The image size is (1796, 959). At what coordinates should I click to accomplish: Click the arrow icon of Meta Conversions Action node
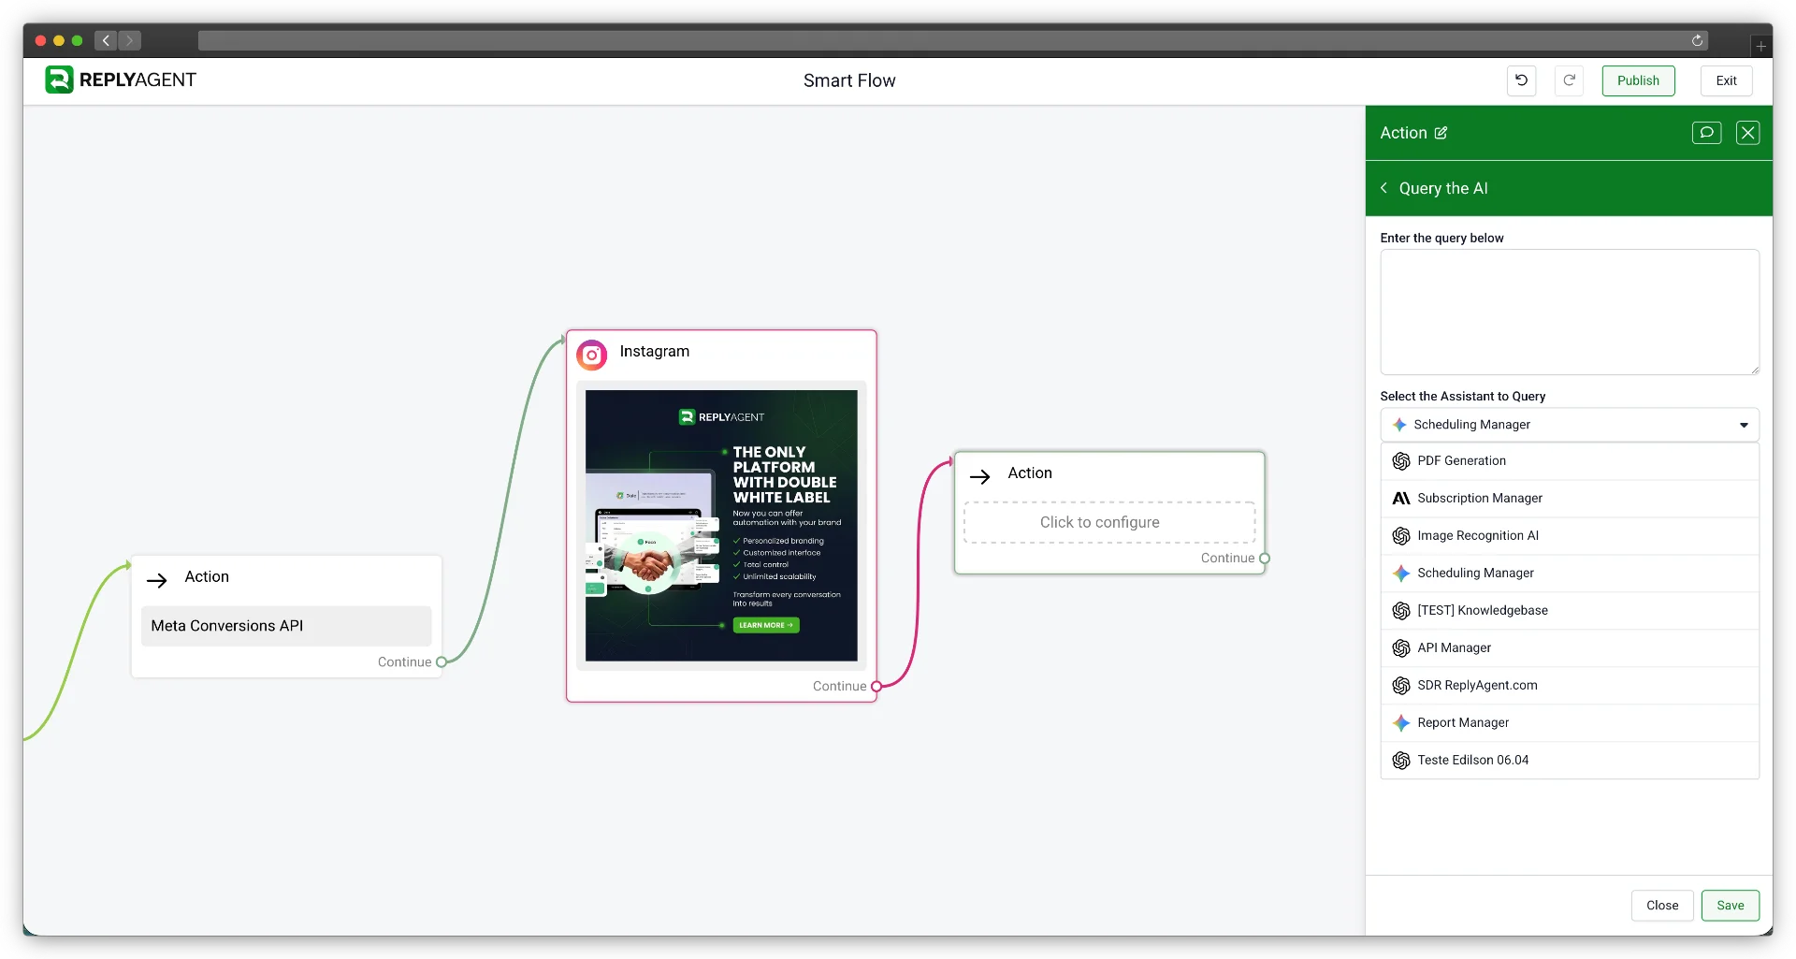[x=157, y=580]
